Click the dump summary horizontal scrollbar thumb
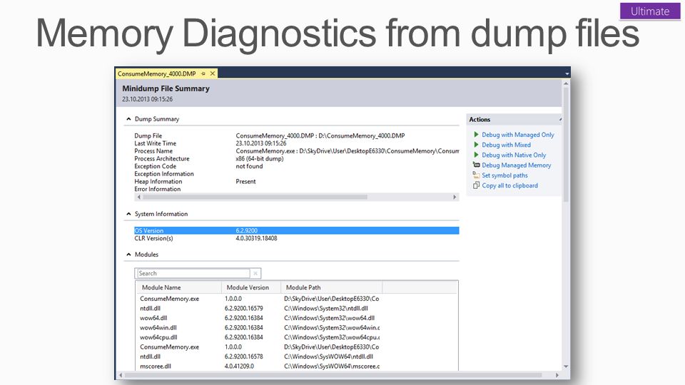Image resolution: width=685 pixels, height=385 pixels. 255,197
